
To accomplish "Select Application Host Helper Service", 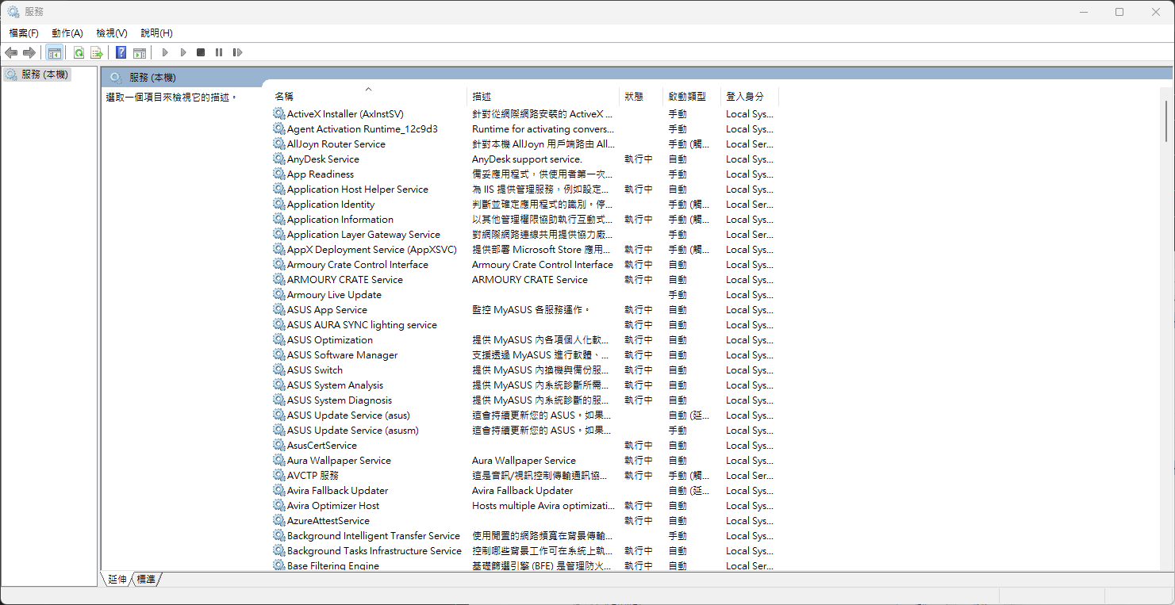I will tap(358, 190).
